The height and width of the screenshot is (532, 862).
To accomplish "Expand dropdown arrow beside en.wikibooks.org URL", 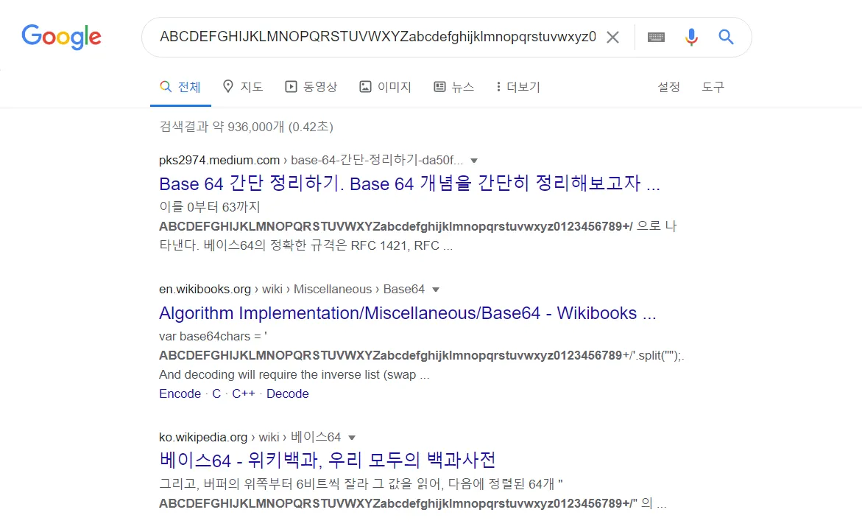I will pos(436,290).
